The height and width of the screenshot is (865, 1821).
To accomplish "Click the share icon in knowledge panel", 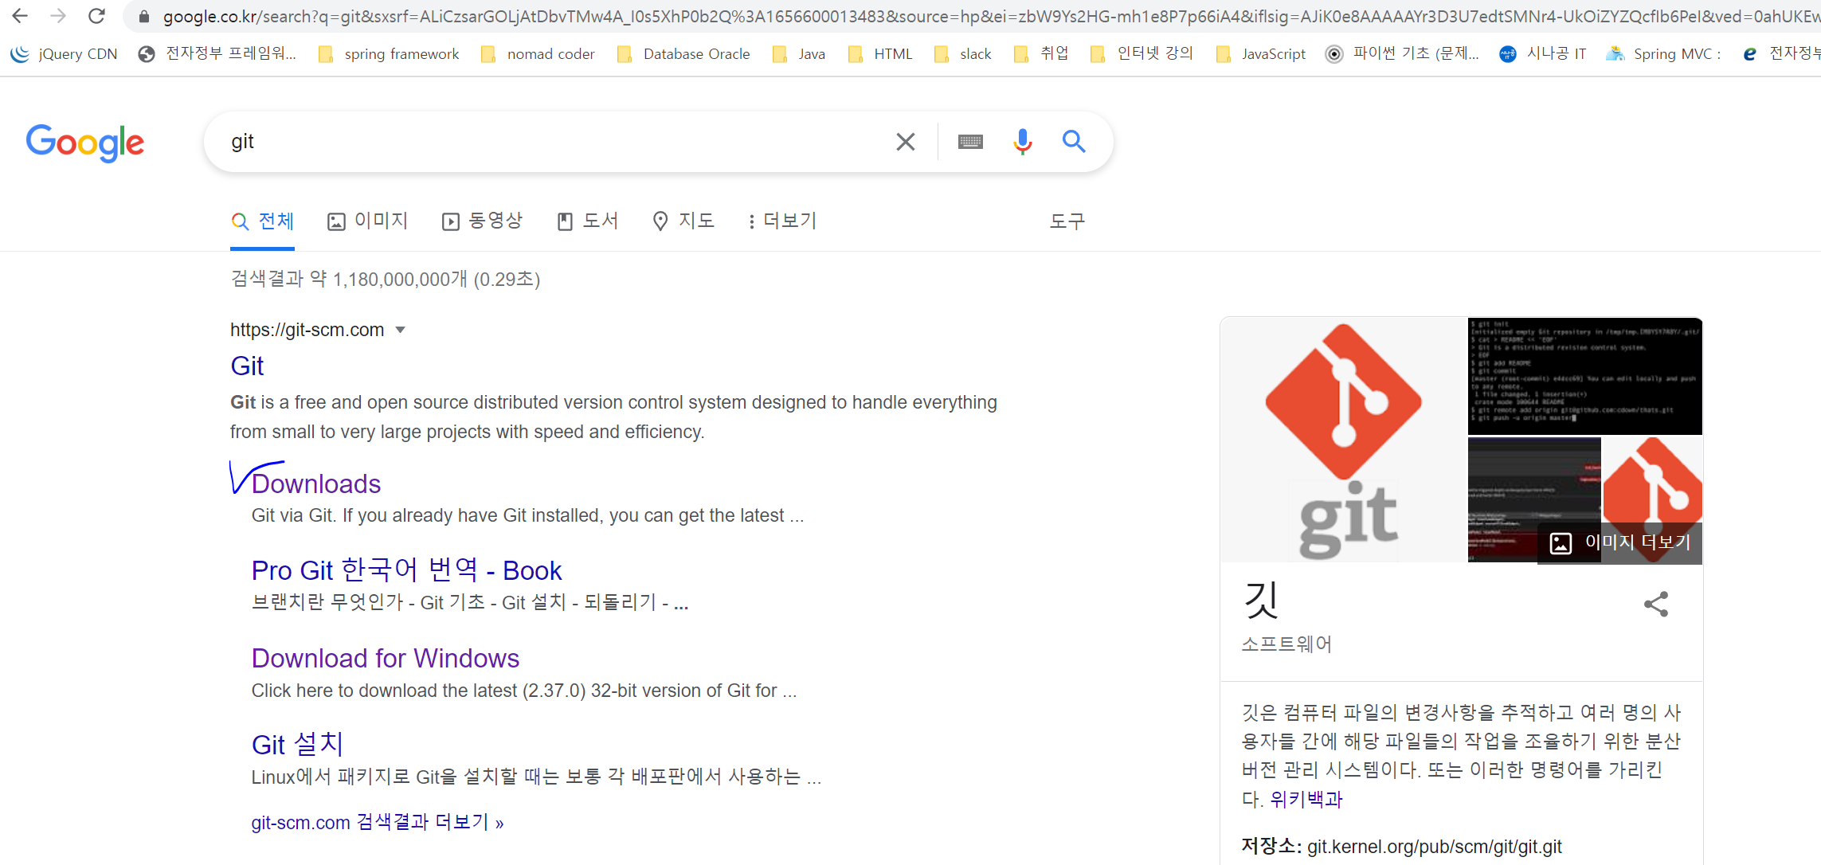I will (1655, 605).
